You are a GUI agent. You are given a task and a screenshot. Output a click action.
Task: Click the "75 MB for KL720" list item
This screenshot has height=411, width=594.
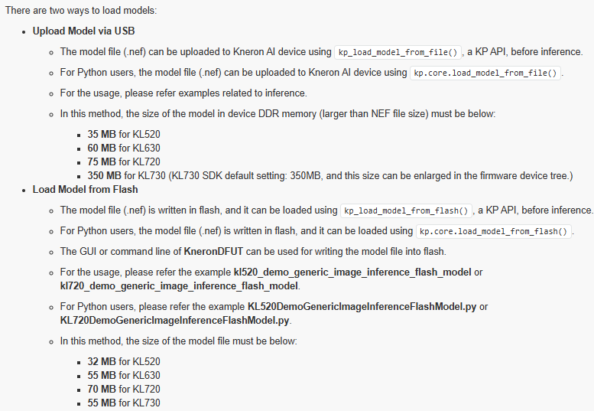click(x=124, y=162)
